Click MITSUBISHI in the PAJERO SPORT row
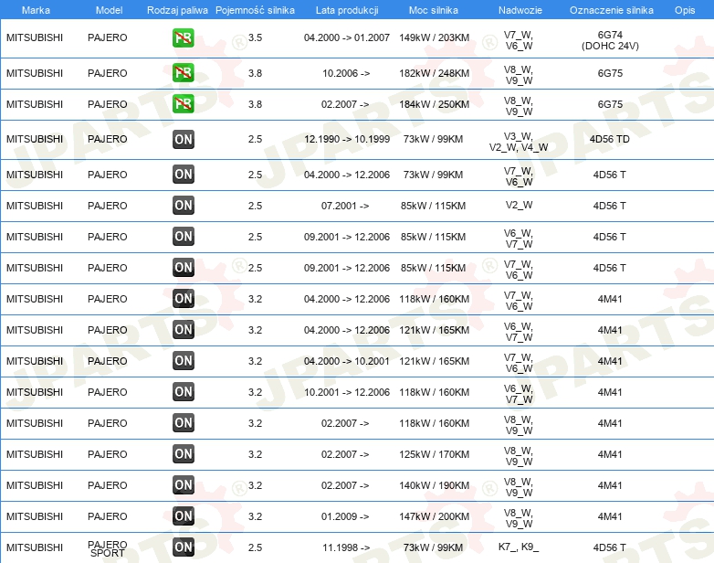The width and height of the screenshot is (714, 563). click(x=35, y=547)
